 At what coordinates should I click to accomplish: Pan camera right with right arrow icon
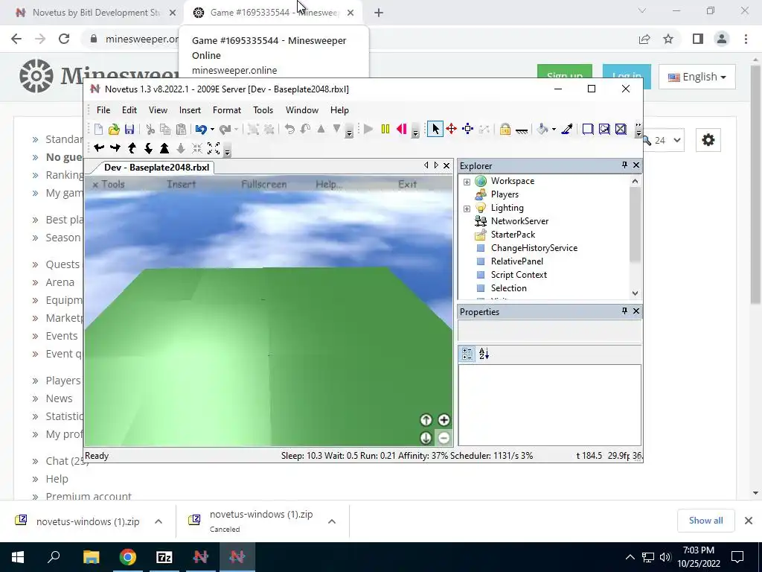[115, 148]
